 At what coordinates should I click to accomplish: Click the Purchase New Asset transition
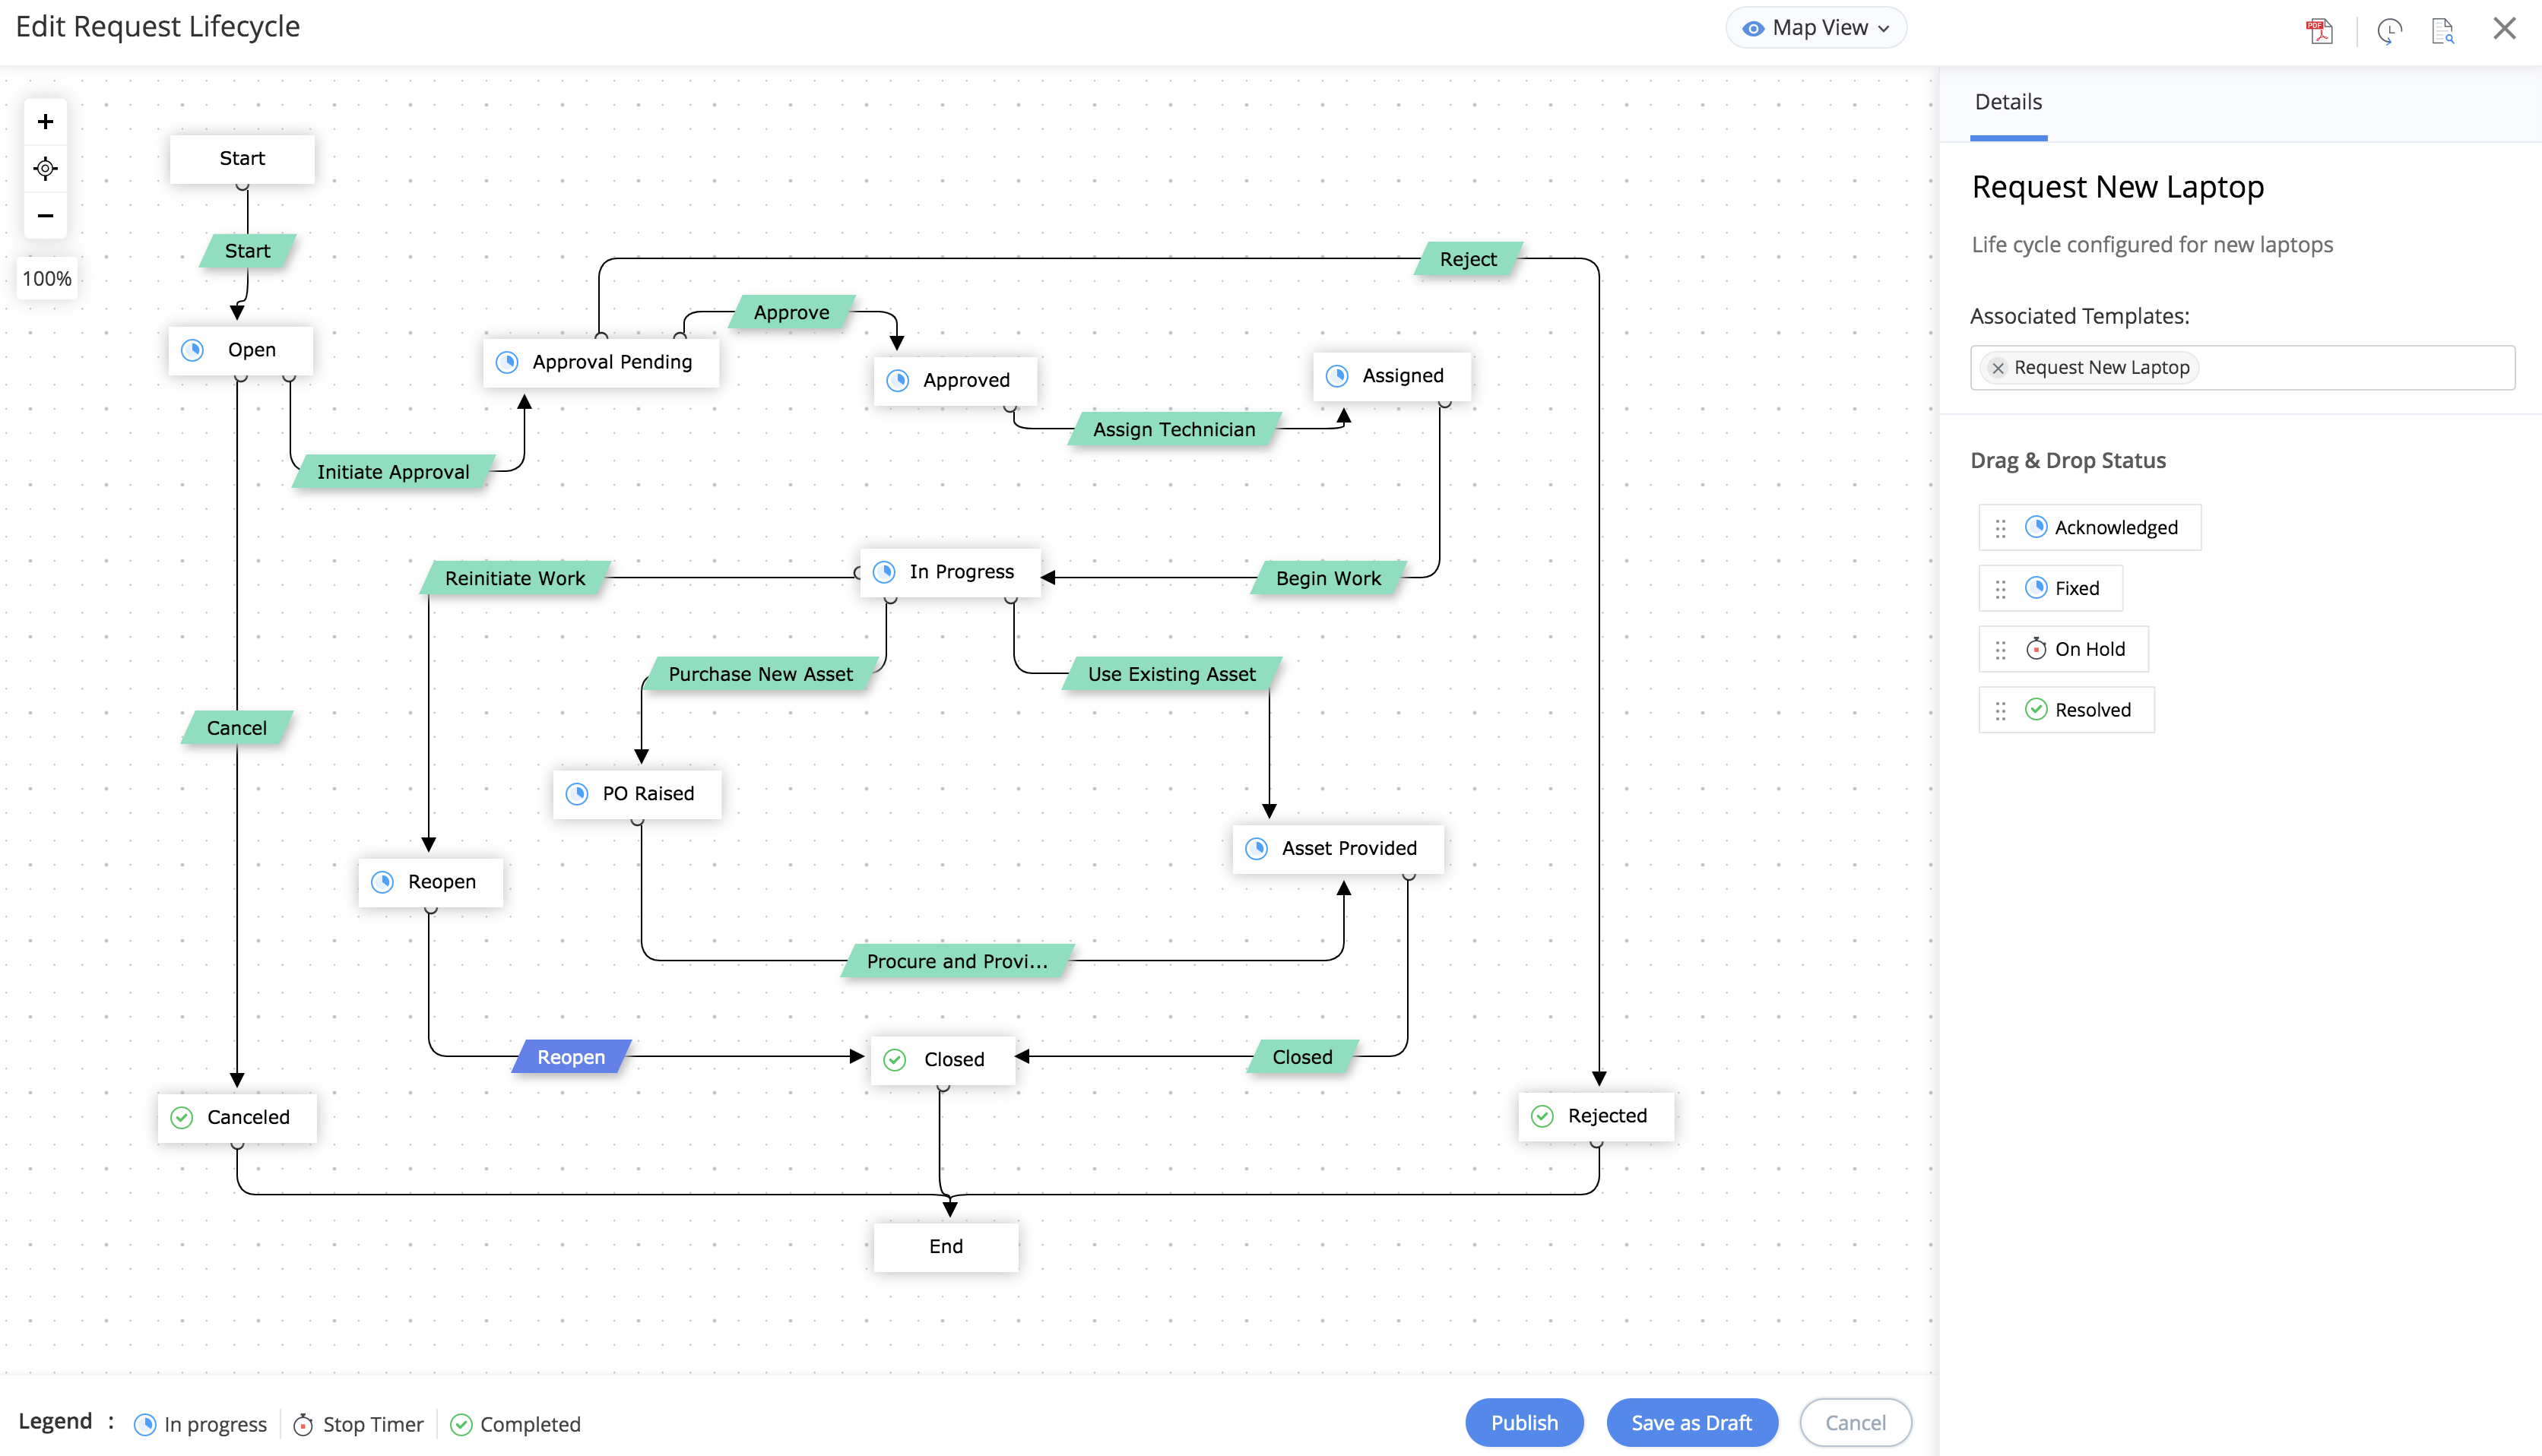(760, 674)
